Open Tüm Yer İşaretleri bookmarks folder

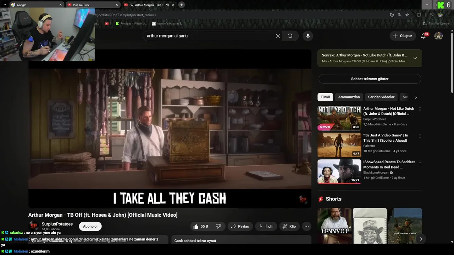click(437, 24)
